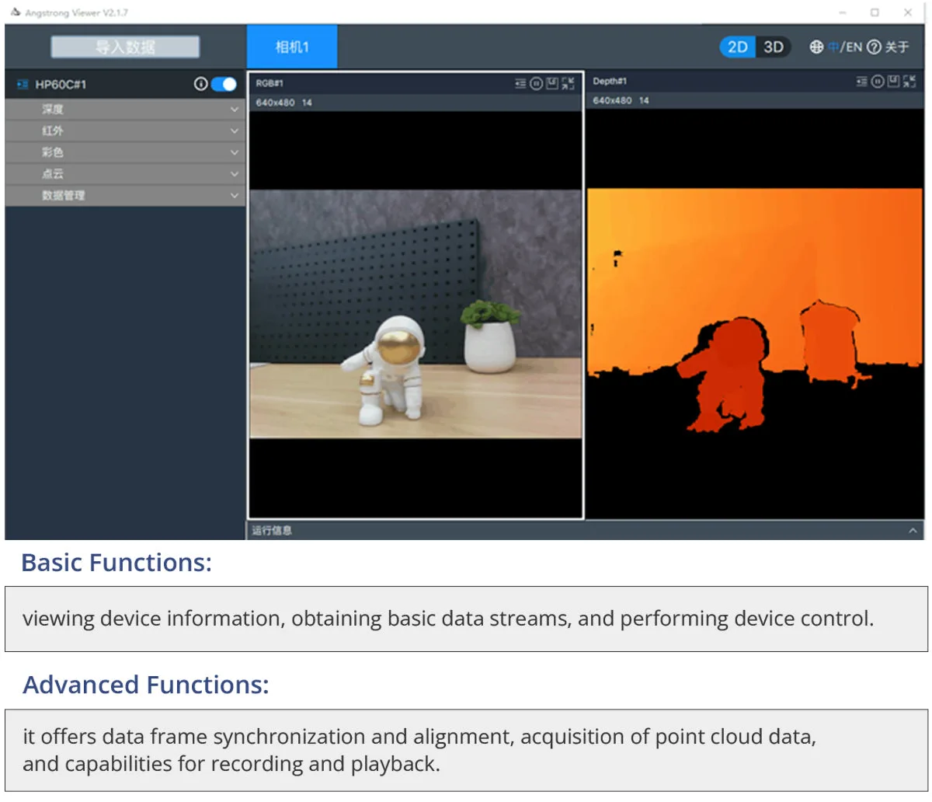Open the 相机1 tab
932x802 pixels.
pyautogui.click(x=292, y=47)
